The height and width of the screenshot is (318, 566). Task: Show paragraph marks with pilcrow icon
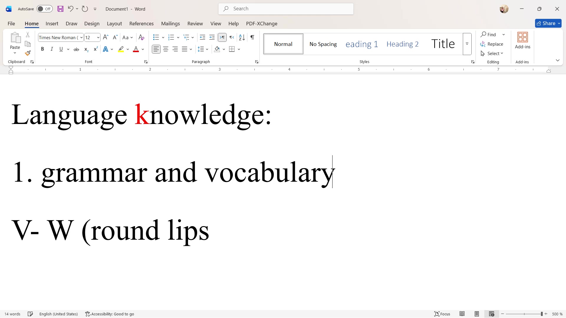tap(252, 37)
